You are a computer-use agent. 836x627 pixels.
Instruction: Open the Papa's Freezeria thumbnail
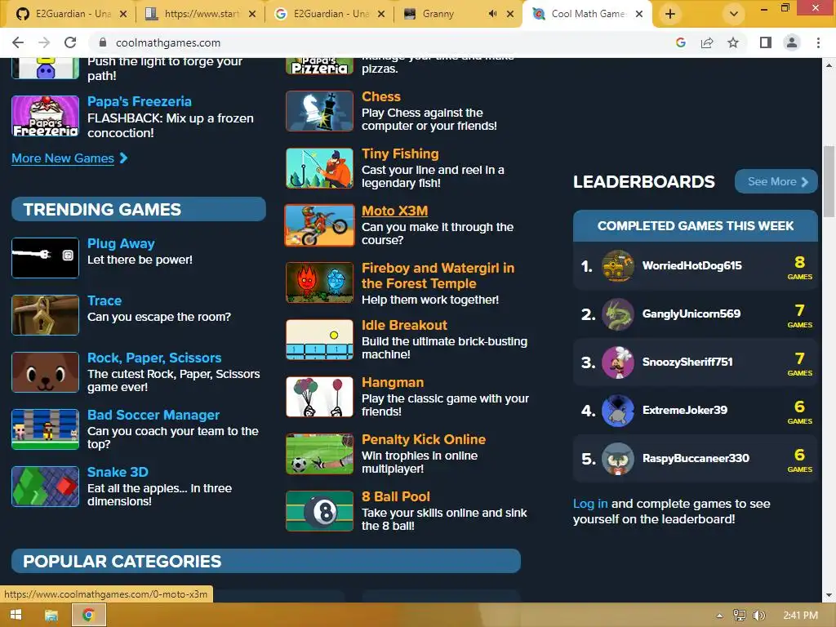pyautogui.click(x=46, y=116)
